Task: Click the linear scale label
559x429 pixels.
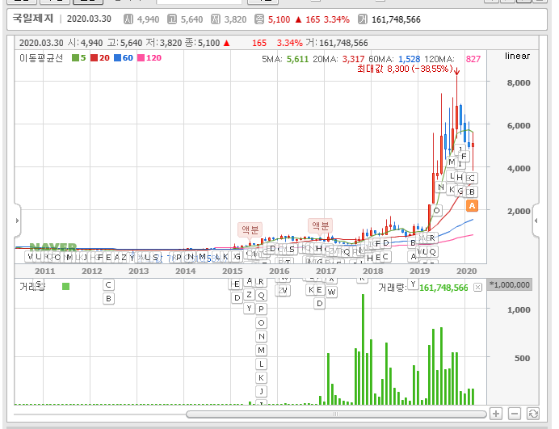Action: coord(517,56)
